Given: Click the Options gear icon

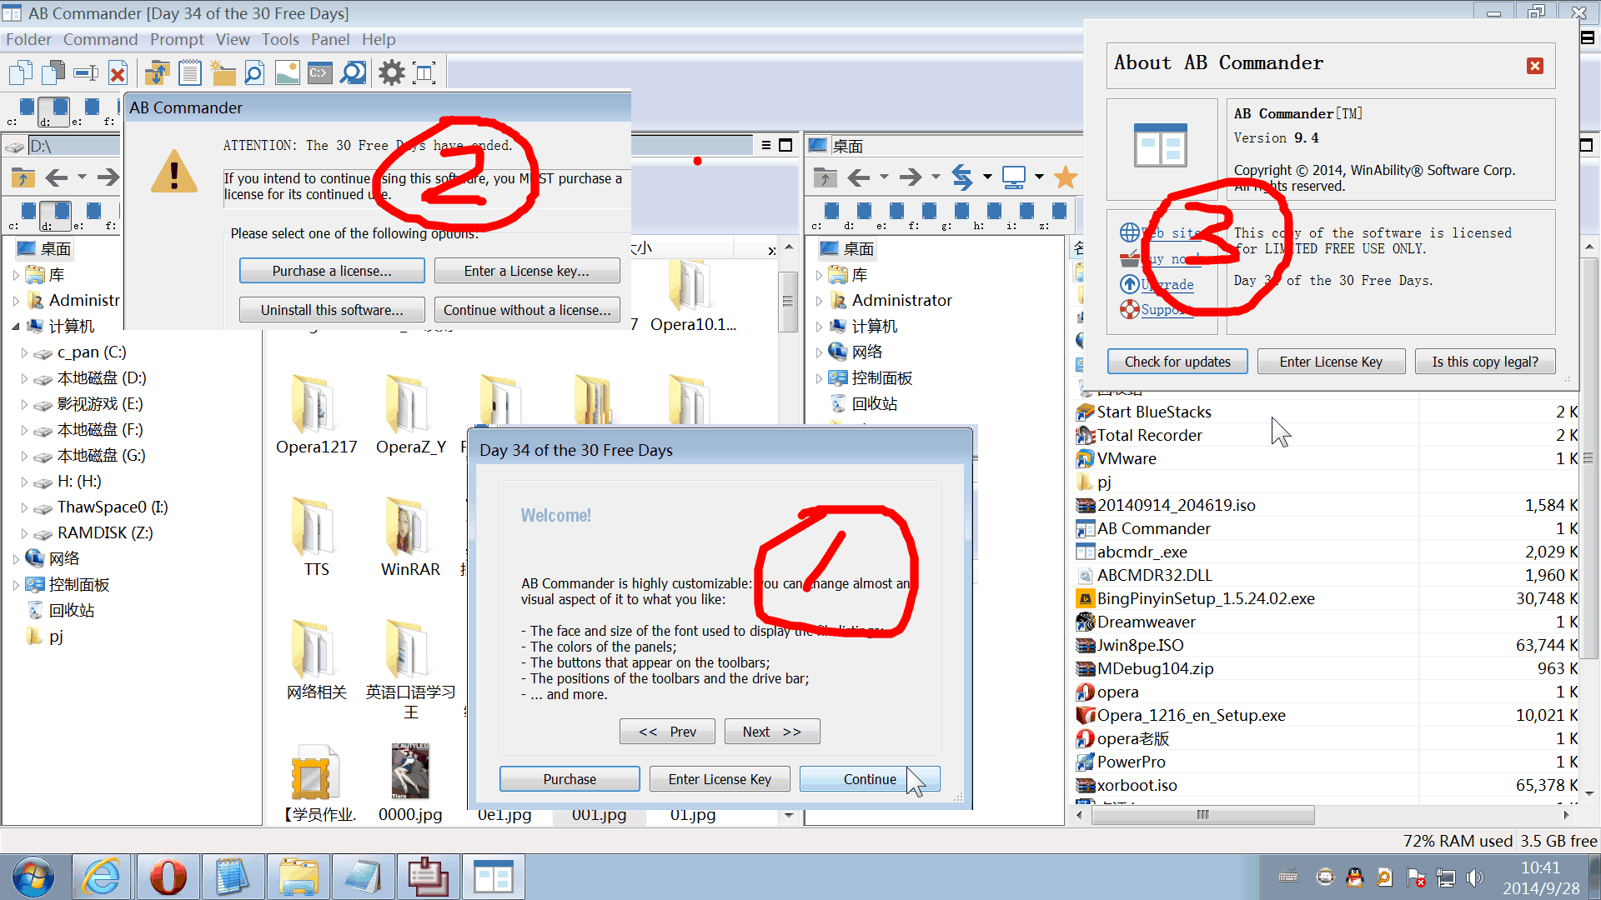Looking at the screenshot, I should point(391,73).
